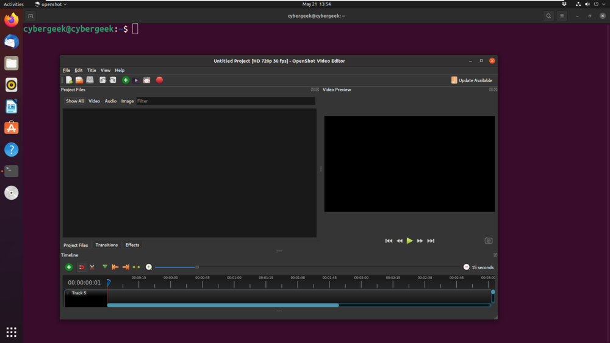The height and width of the screenshot is (343, 610).
Task: Click the horizontal timeline scrollbar
Action: [x=223, y=305]
